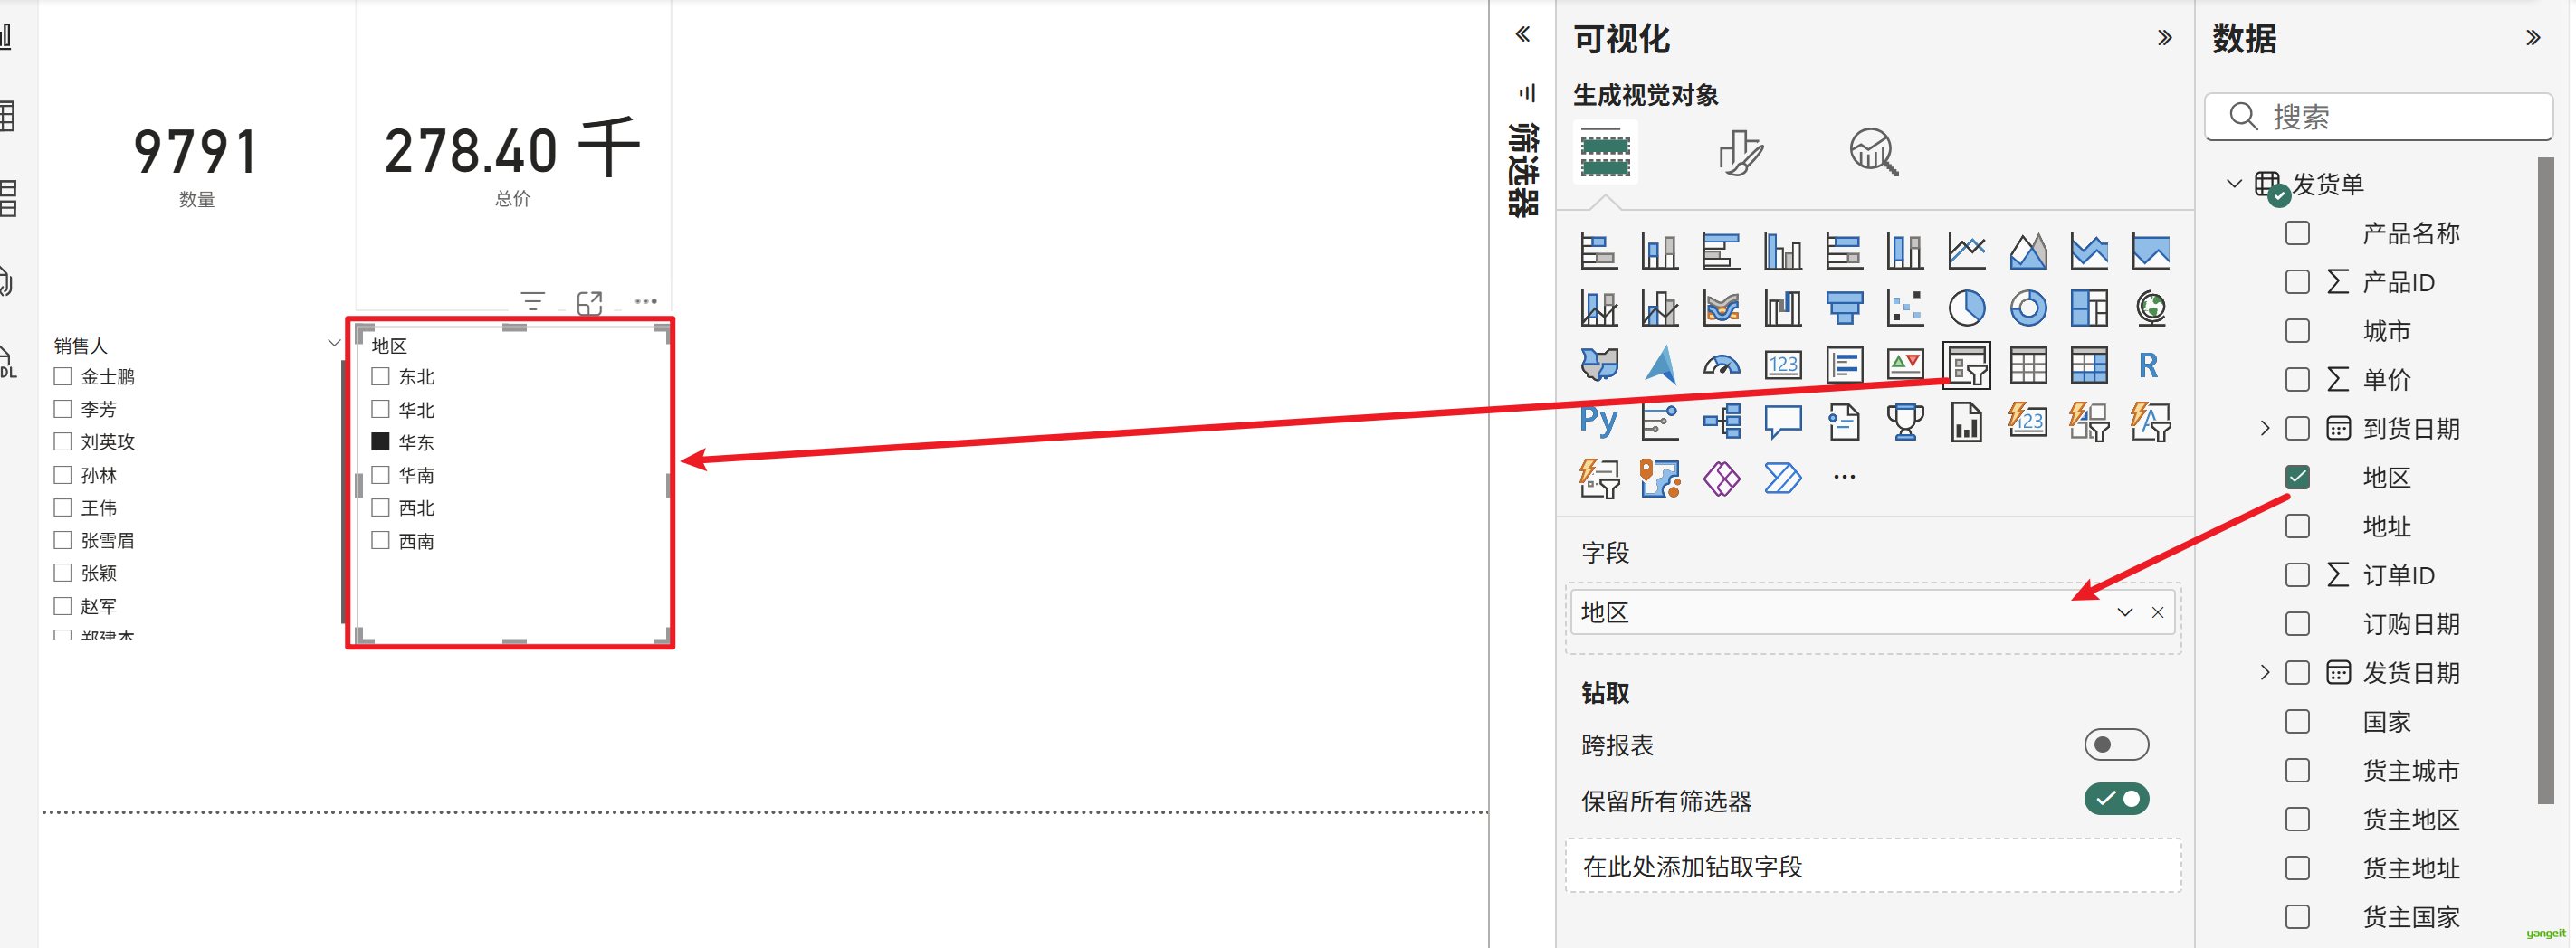Click the slicer visual icon

(x=1965, y=365)
